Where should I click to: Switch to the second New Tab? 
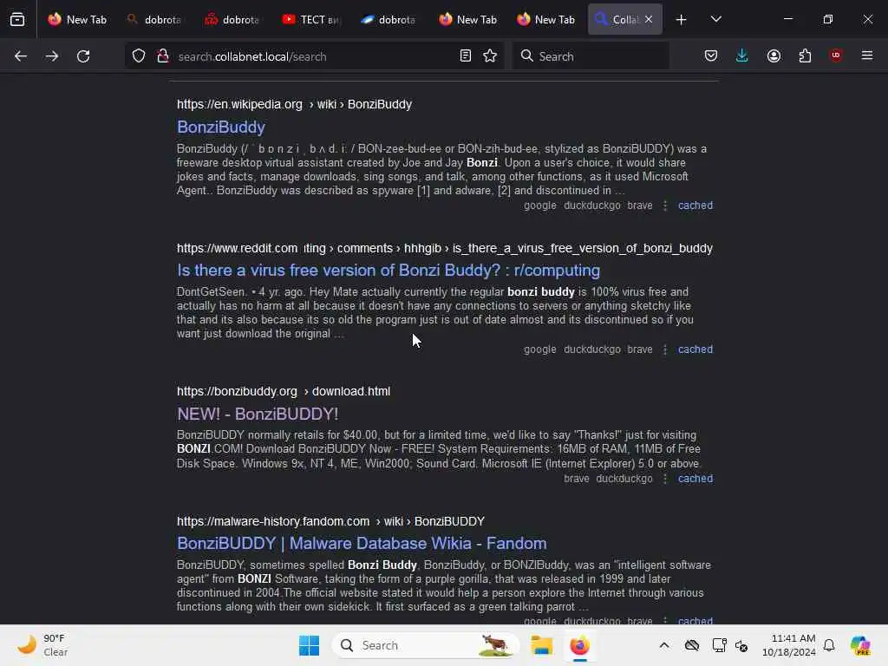pos(467,19)
